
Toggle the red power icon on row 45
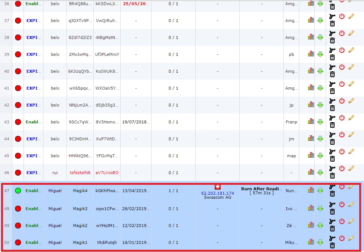[342, 152]
